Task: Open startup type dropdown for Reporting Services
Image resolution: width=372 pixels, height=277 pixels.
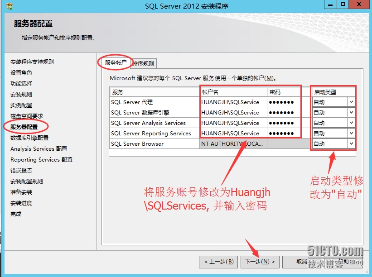Action: [351, 134]
